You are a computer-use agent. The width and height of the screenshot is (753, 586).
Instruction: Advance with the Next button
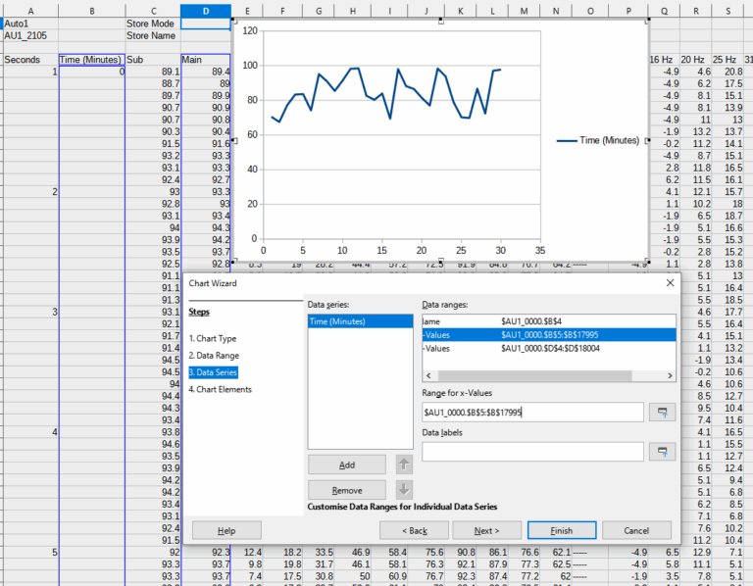pyautogui.click(x=486, y=530)
